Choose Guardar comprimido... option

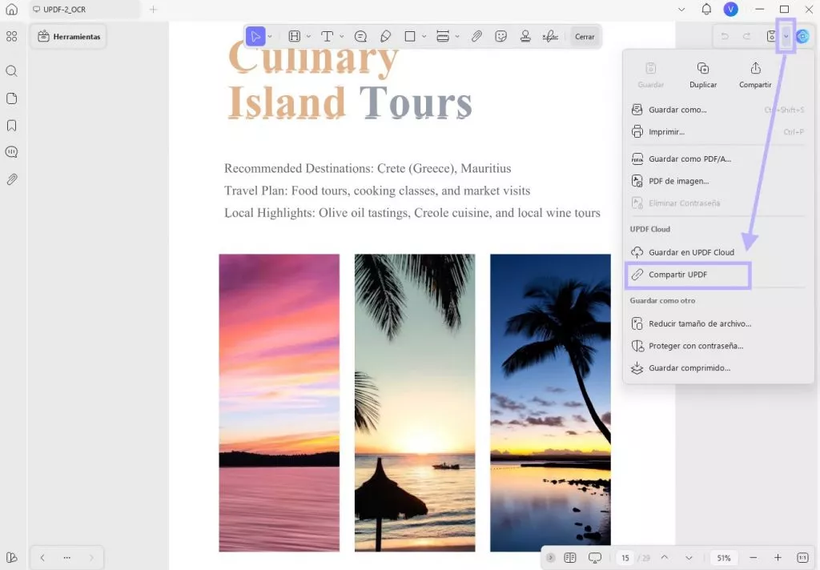point(717,368)
